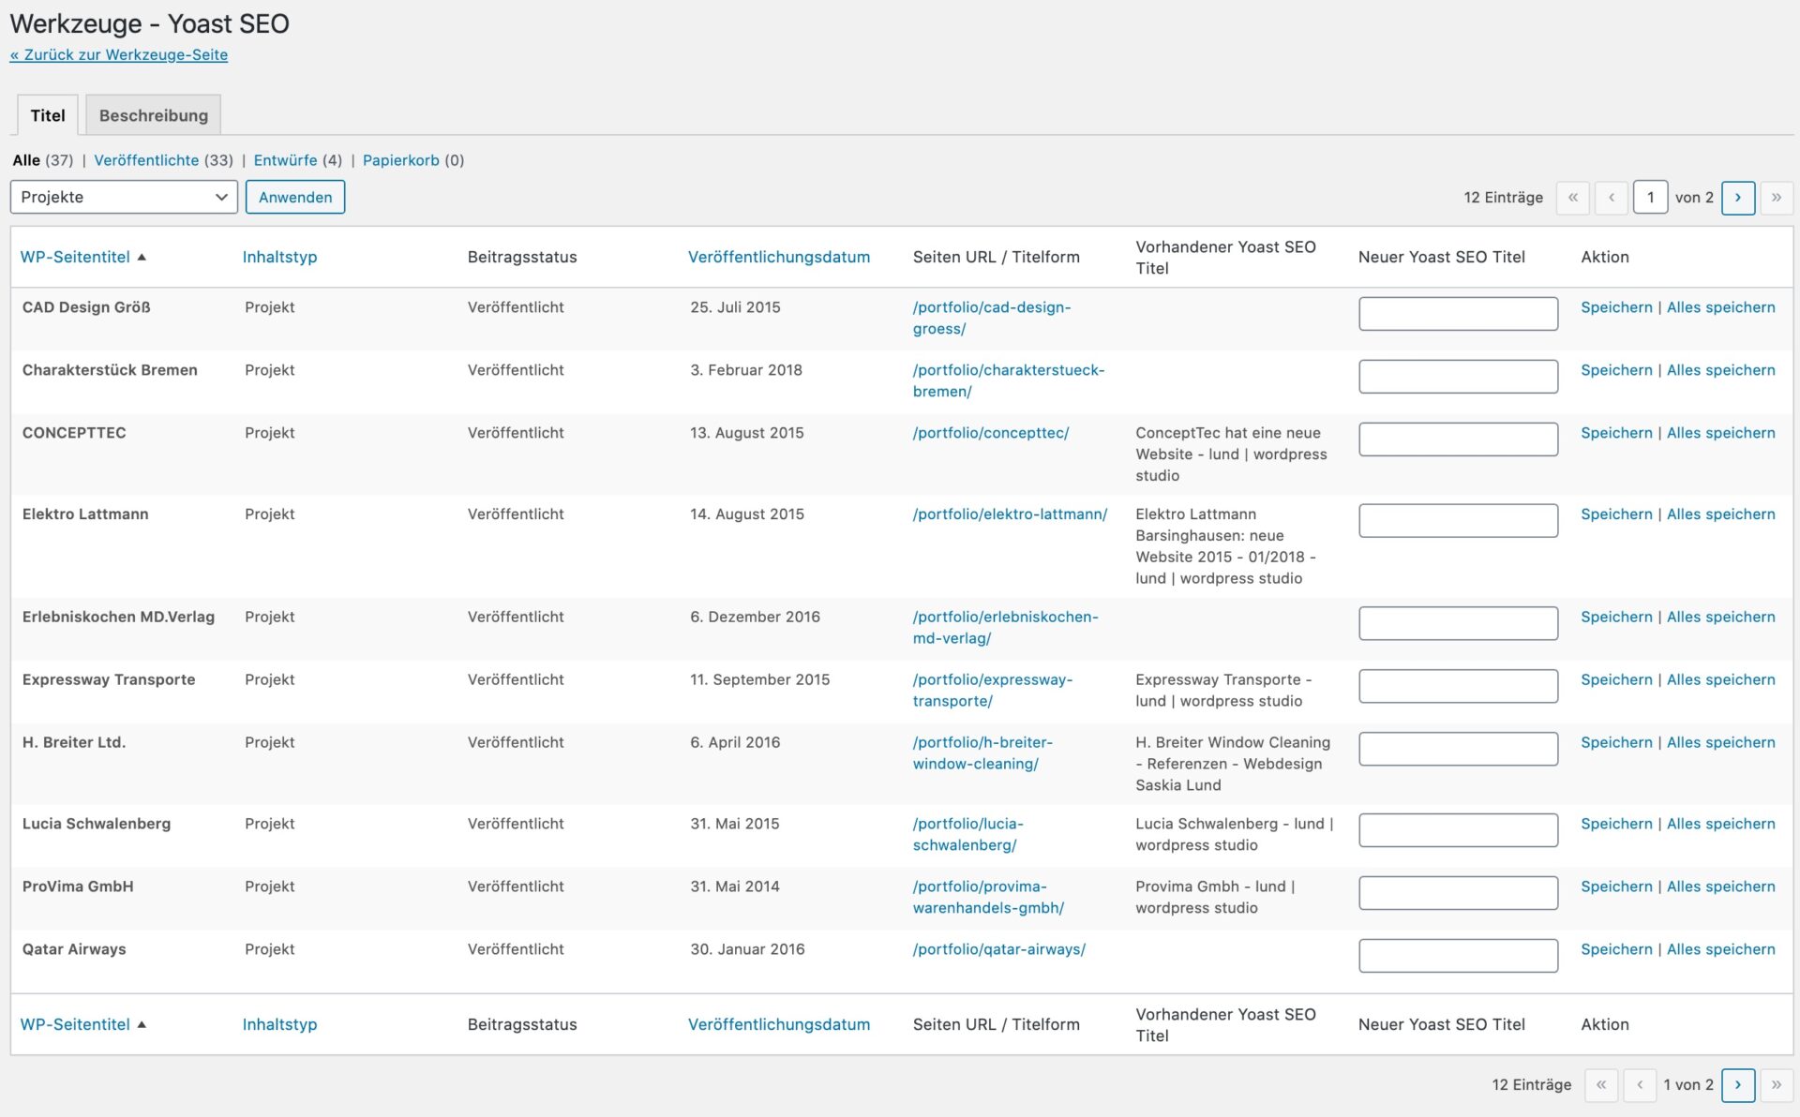This screenshot has width=1800, height=1117.
Task: Open the /portfolio/qatar-airways/ URL link
Action: (998, 949)
